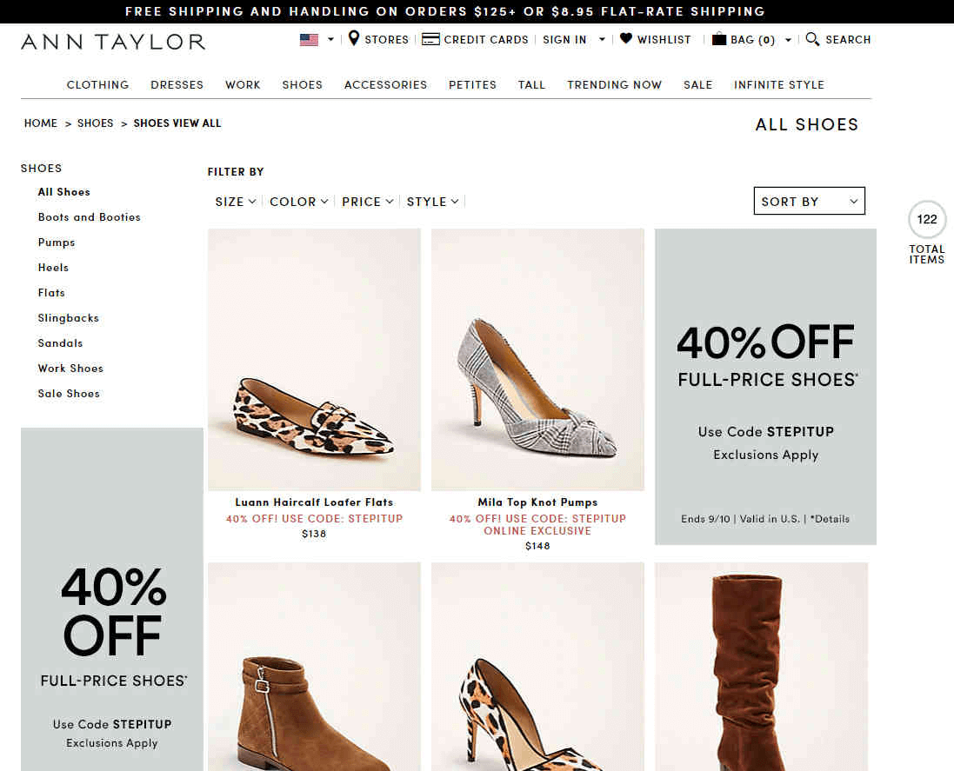The width and height of the screenshot is (954, 771).
Task: Select Sandals category in sidebar
Action: pyautogui.click(x=60, y=343)
